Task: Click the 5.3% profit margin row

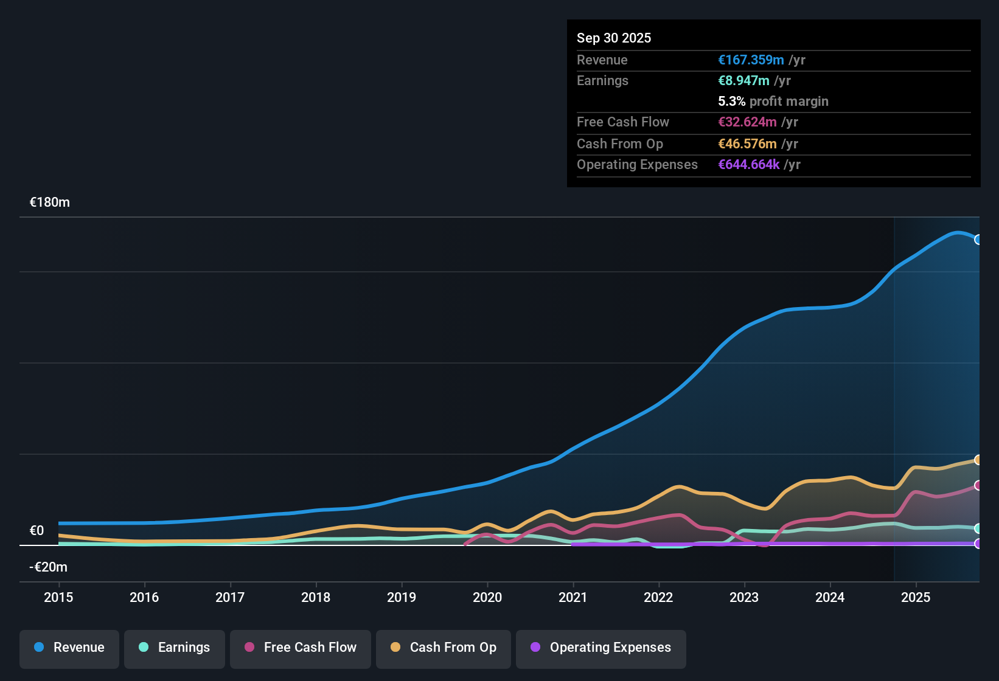Action: (x=773, y=101)
